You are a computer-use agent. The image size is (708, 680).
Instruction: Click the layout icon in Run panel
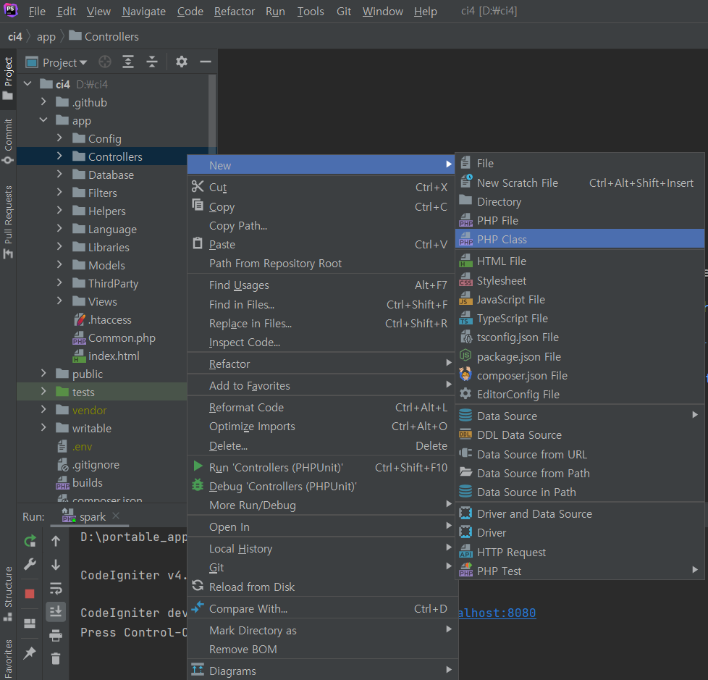(30, 624)
